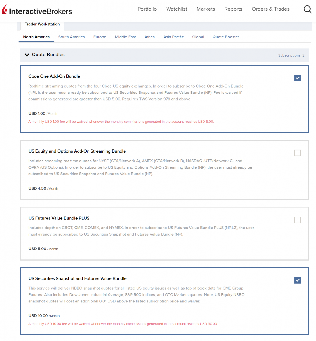Click the US Futures Value Bundle PLUS title
Screen dimensions: 316x341
point(59,218)
